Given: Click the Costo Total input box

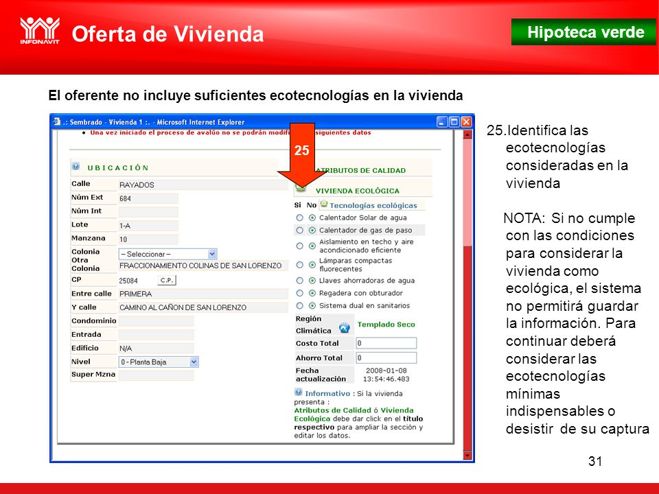Looking at the screenshot, I should 386,343.
